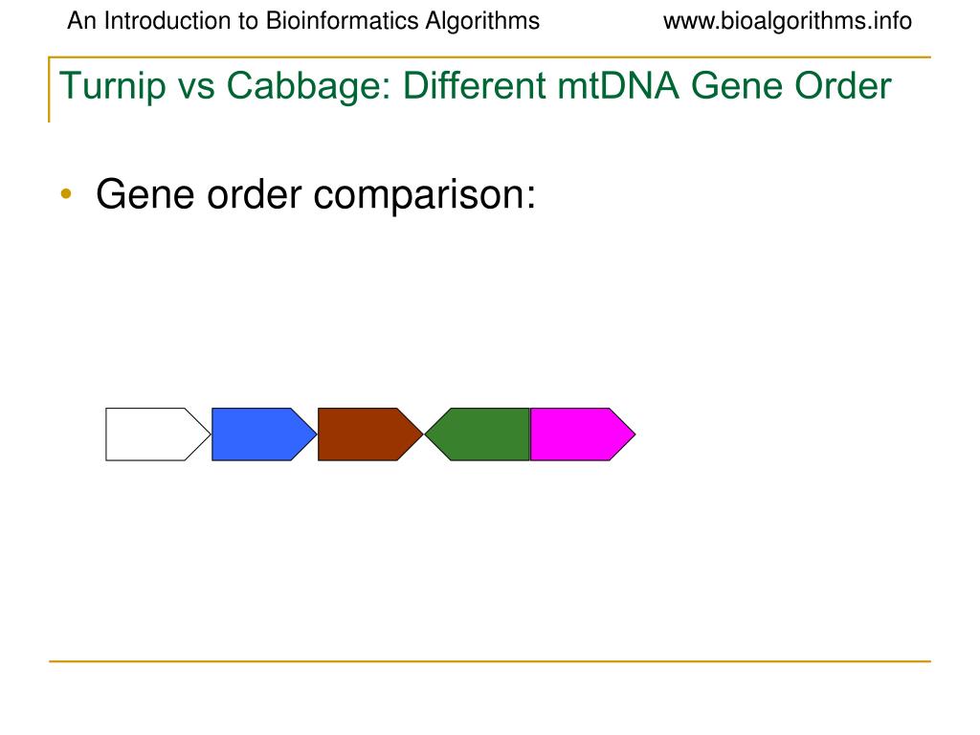
Task: Click the word 'Turnip' in the title
Action: (113, 86)
